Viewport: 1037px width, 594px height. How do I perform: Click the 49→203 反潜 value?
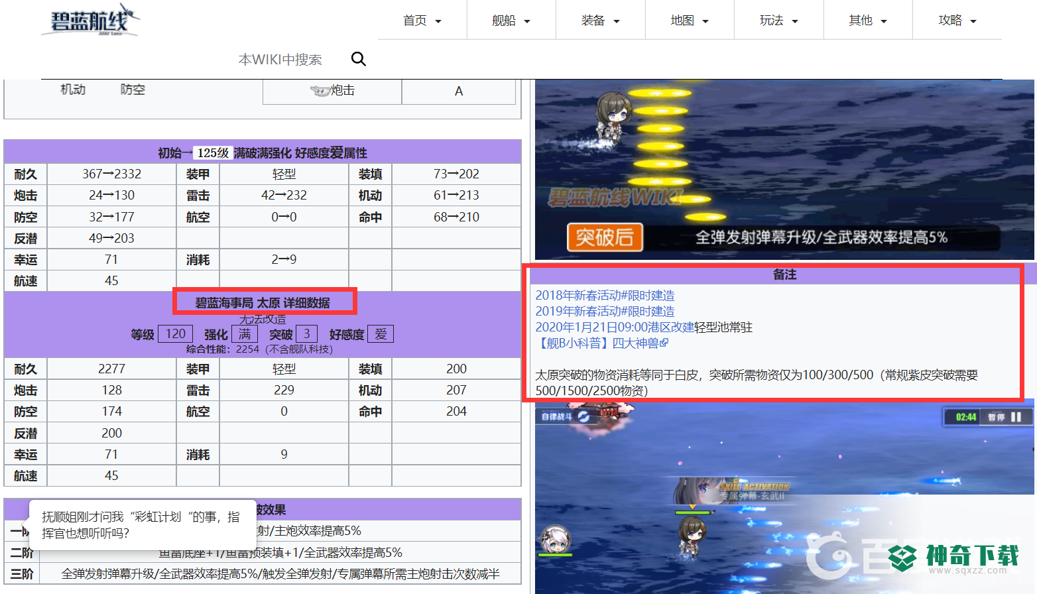pos(111,238)
